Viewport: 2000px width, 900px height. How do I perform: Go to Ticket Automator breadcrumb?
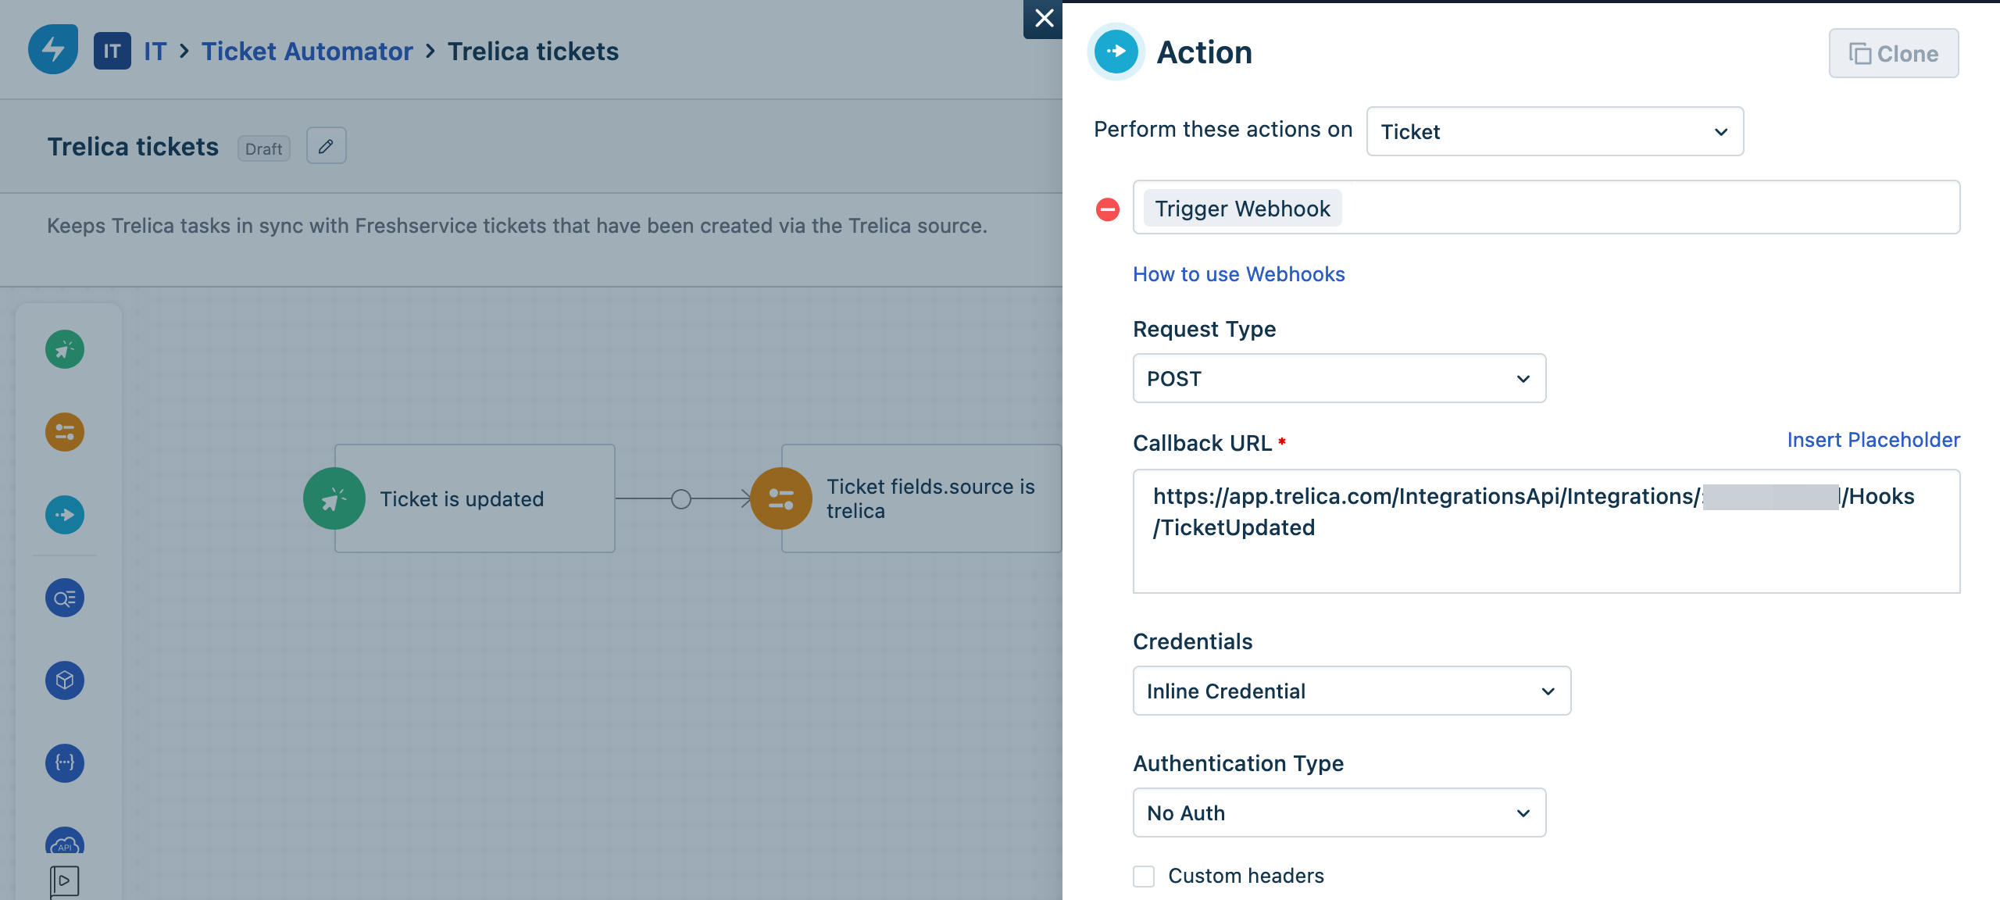pos(307,52)
